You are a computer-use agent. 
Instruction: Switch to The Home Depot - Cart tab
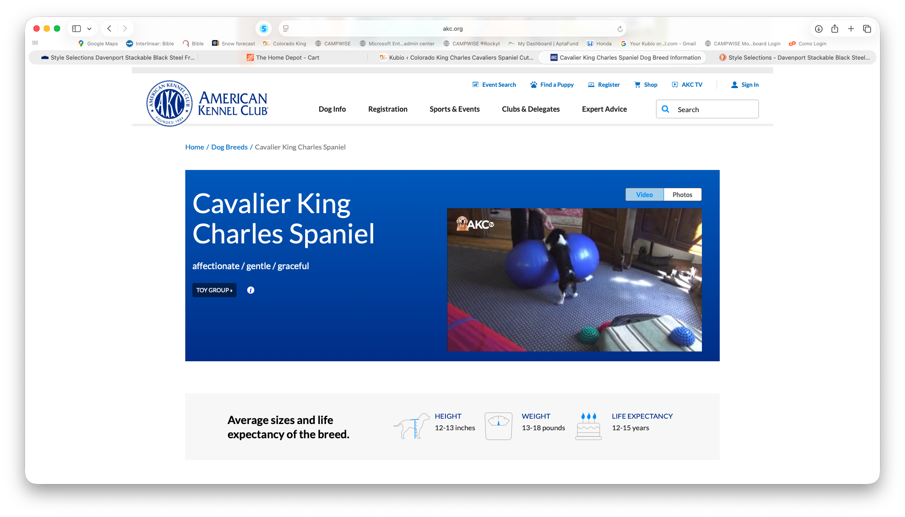287,57
